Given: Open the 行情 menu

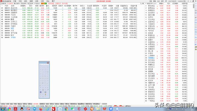Looking at the screenshot, I should [x=15, y=1].
